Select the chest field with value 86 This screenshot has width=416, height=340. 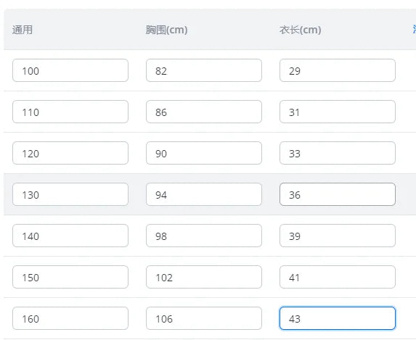tap(204, 112)
